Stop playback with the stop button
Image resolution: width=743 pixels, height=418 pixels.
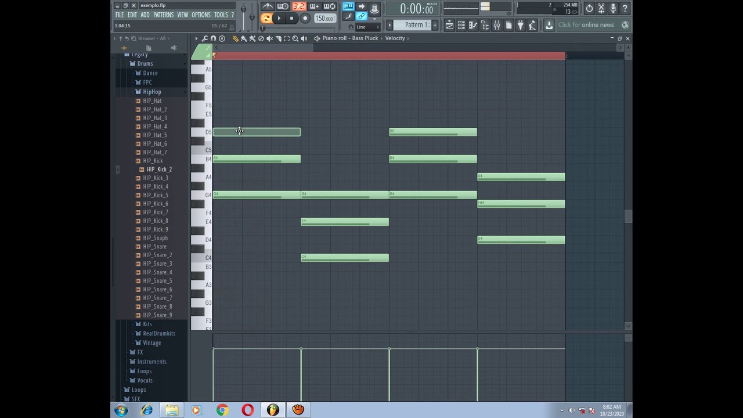pos(291,18)
